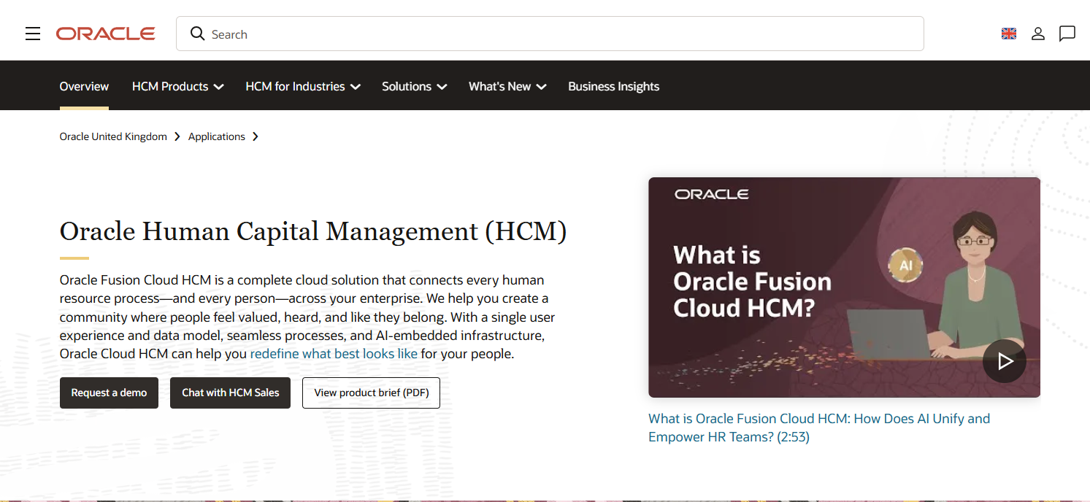Play the Oracle Fusion Cloud HCM video

coord(1005,361)
